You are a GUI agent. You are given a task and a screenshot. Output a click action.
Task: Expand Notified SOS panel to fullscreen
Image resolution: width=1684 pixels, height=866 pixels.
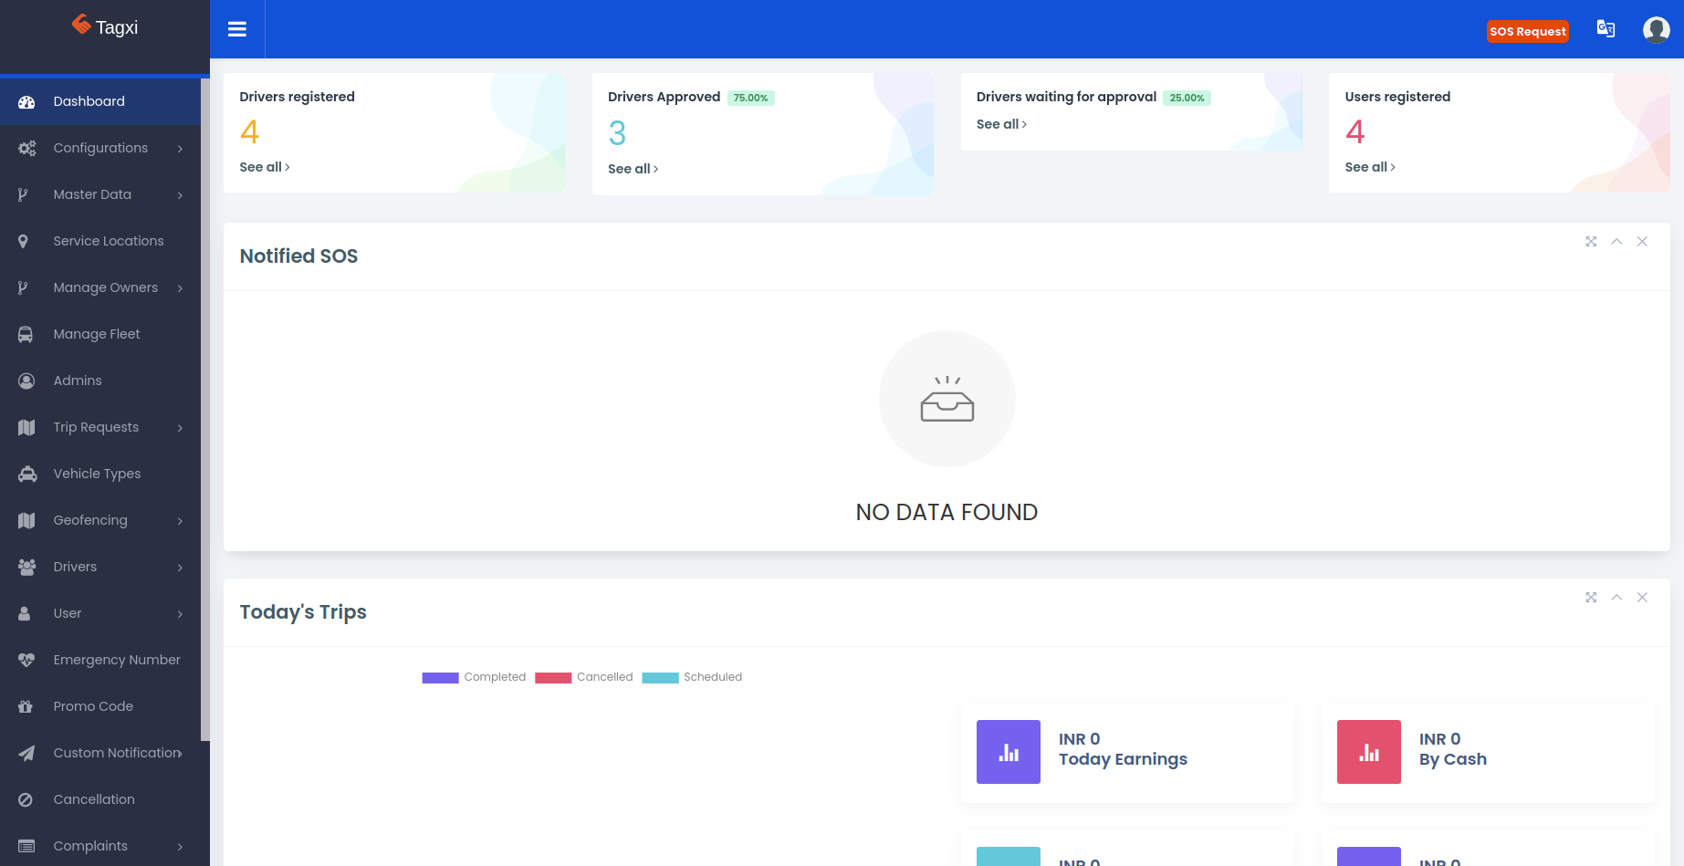tap(1591, 242)
